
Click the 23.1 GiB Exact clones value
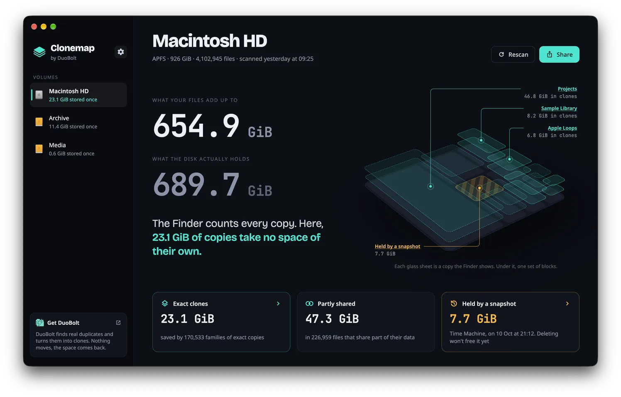pyautogui.click(x=187, y=319)
